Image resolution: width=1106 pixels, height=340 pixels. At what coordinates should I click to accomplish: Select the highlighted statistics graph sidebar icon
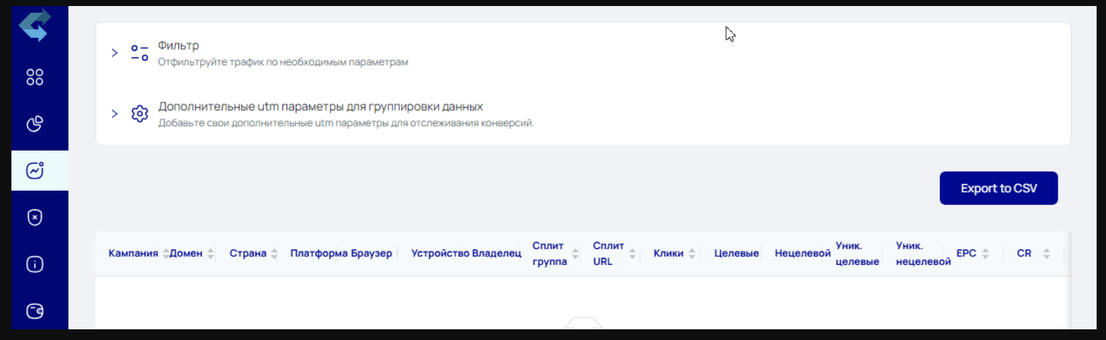pyautogui.click(x=35, y=171)
